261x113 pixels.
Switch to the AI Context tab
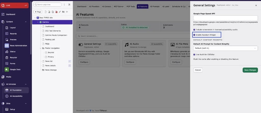[107, 6]
